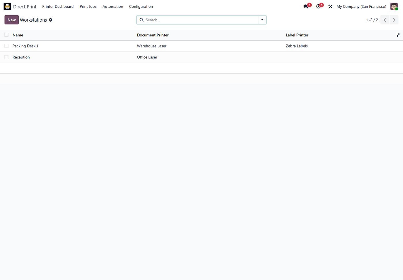
Task: Open the developer tools wrench icon
Action: (330, 6)
